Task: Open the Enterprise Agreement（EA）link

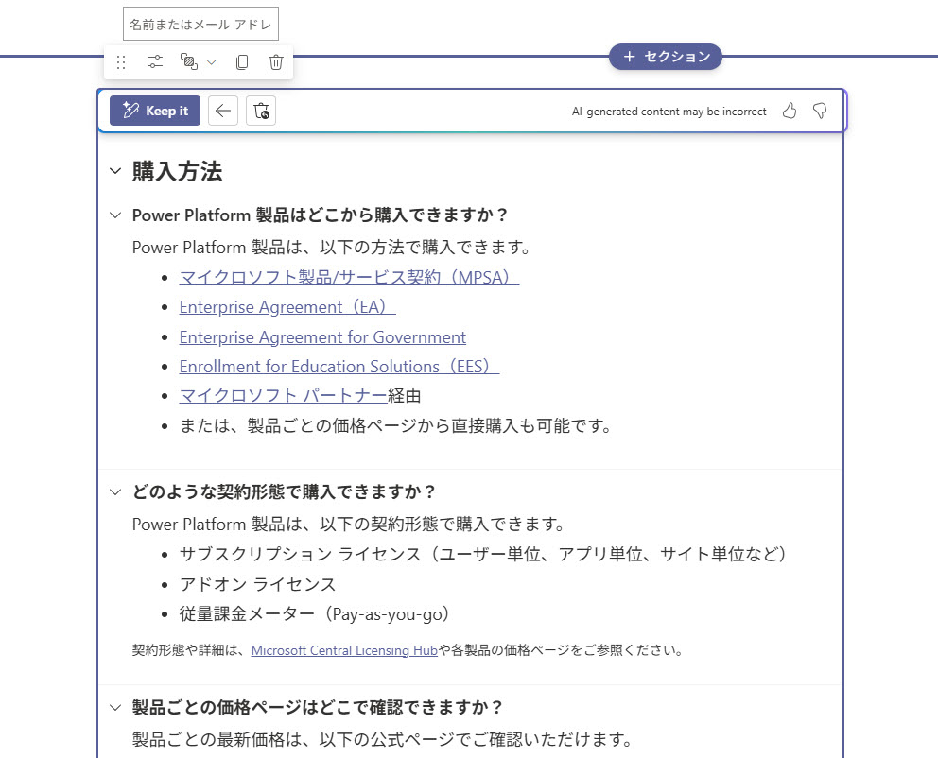Action: [x=287, y=307]
